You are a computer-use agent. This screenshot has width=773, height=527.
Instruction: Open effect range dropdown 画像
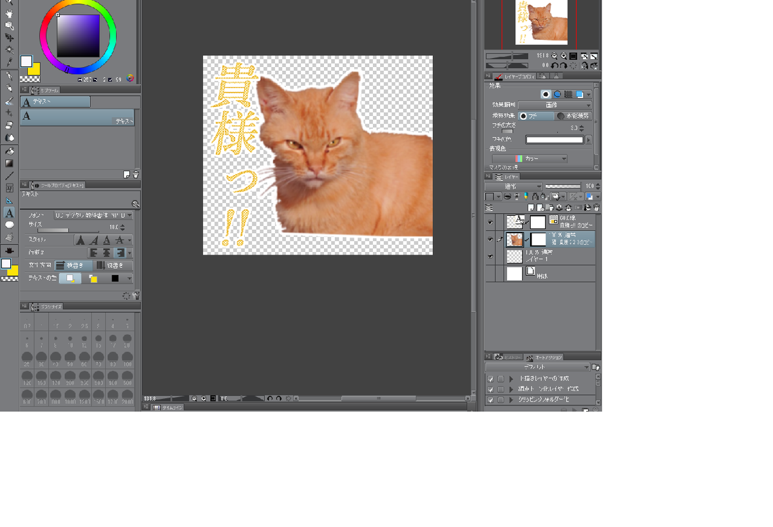555,105
